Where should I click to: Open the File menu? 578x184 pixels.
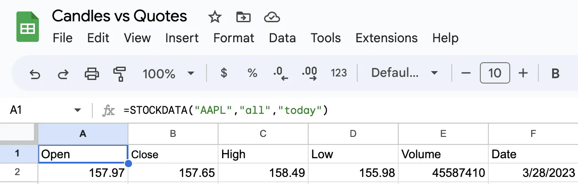tap(62, 38)
